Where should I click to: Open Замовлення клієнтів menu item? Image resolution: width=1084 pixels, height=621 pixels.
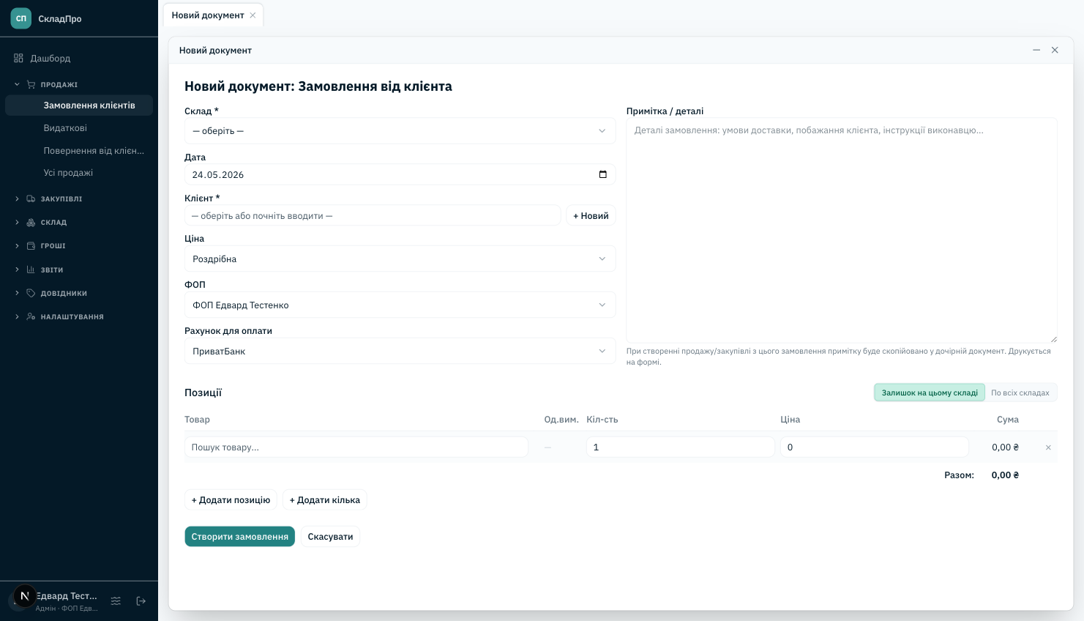[x=79, y=105]
